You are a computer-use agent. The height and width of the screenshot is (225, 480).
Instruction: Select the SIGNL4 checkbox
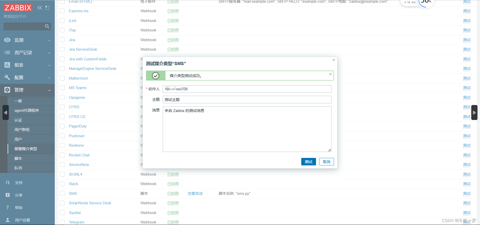(x=62, y=174)
